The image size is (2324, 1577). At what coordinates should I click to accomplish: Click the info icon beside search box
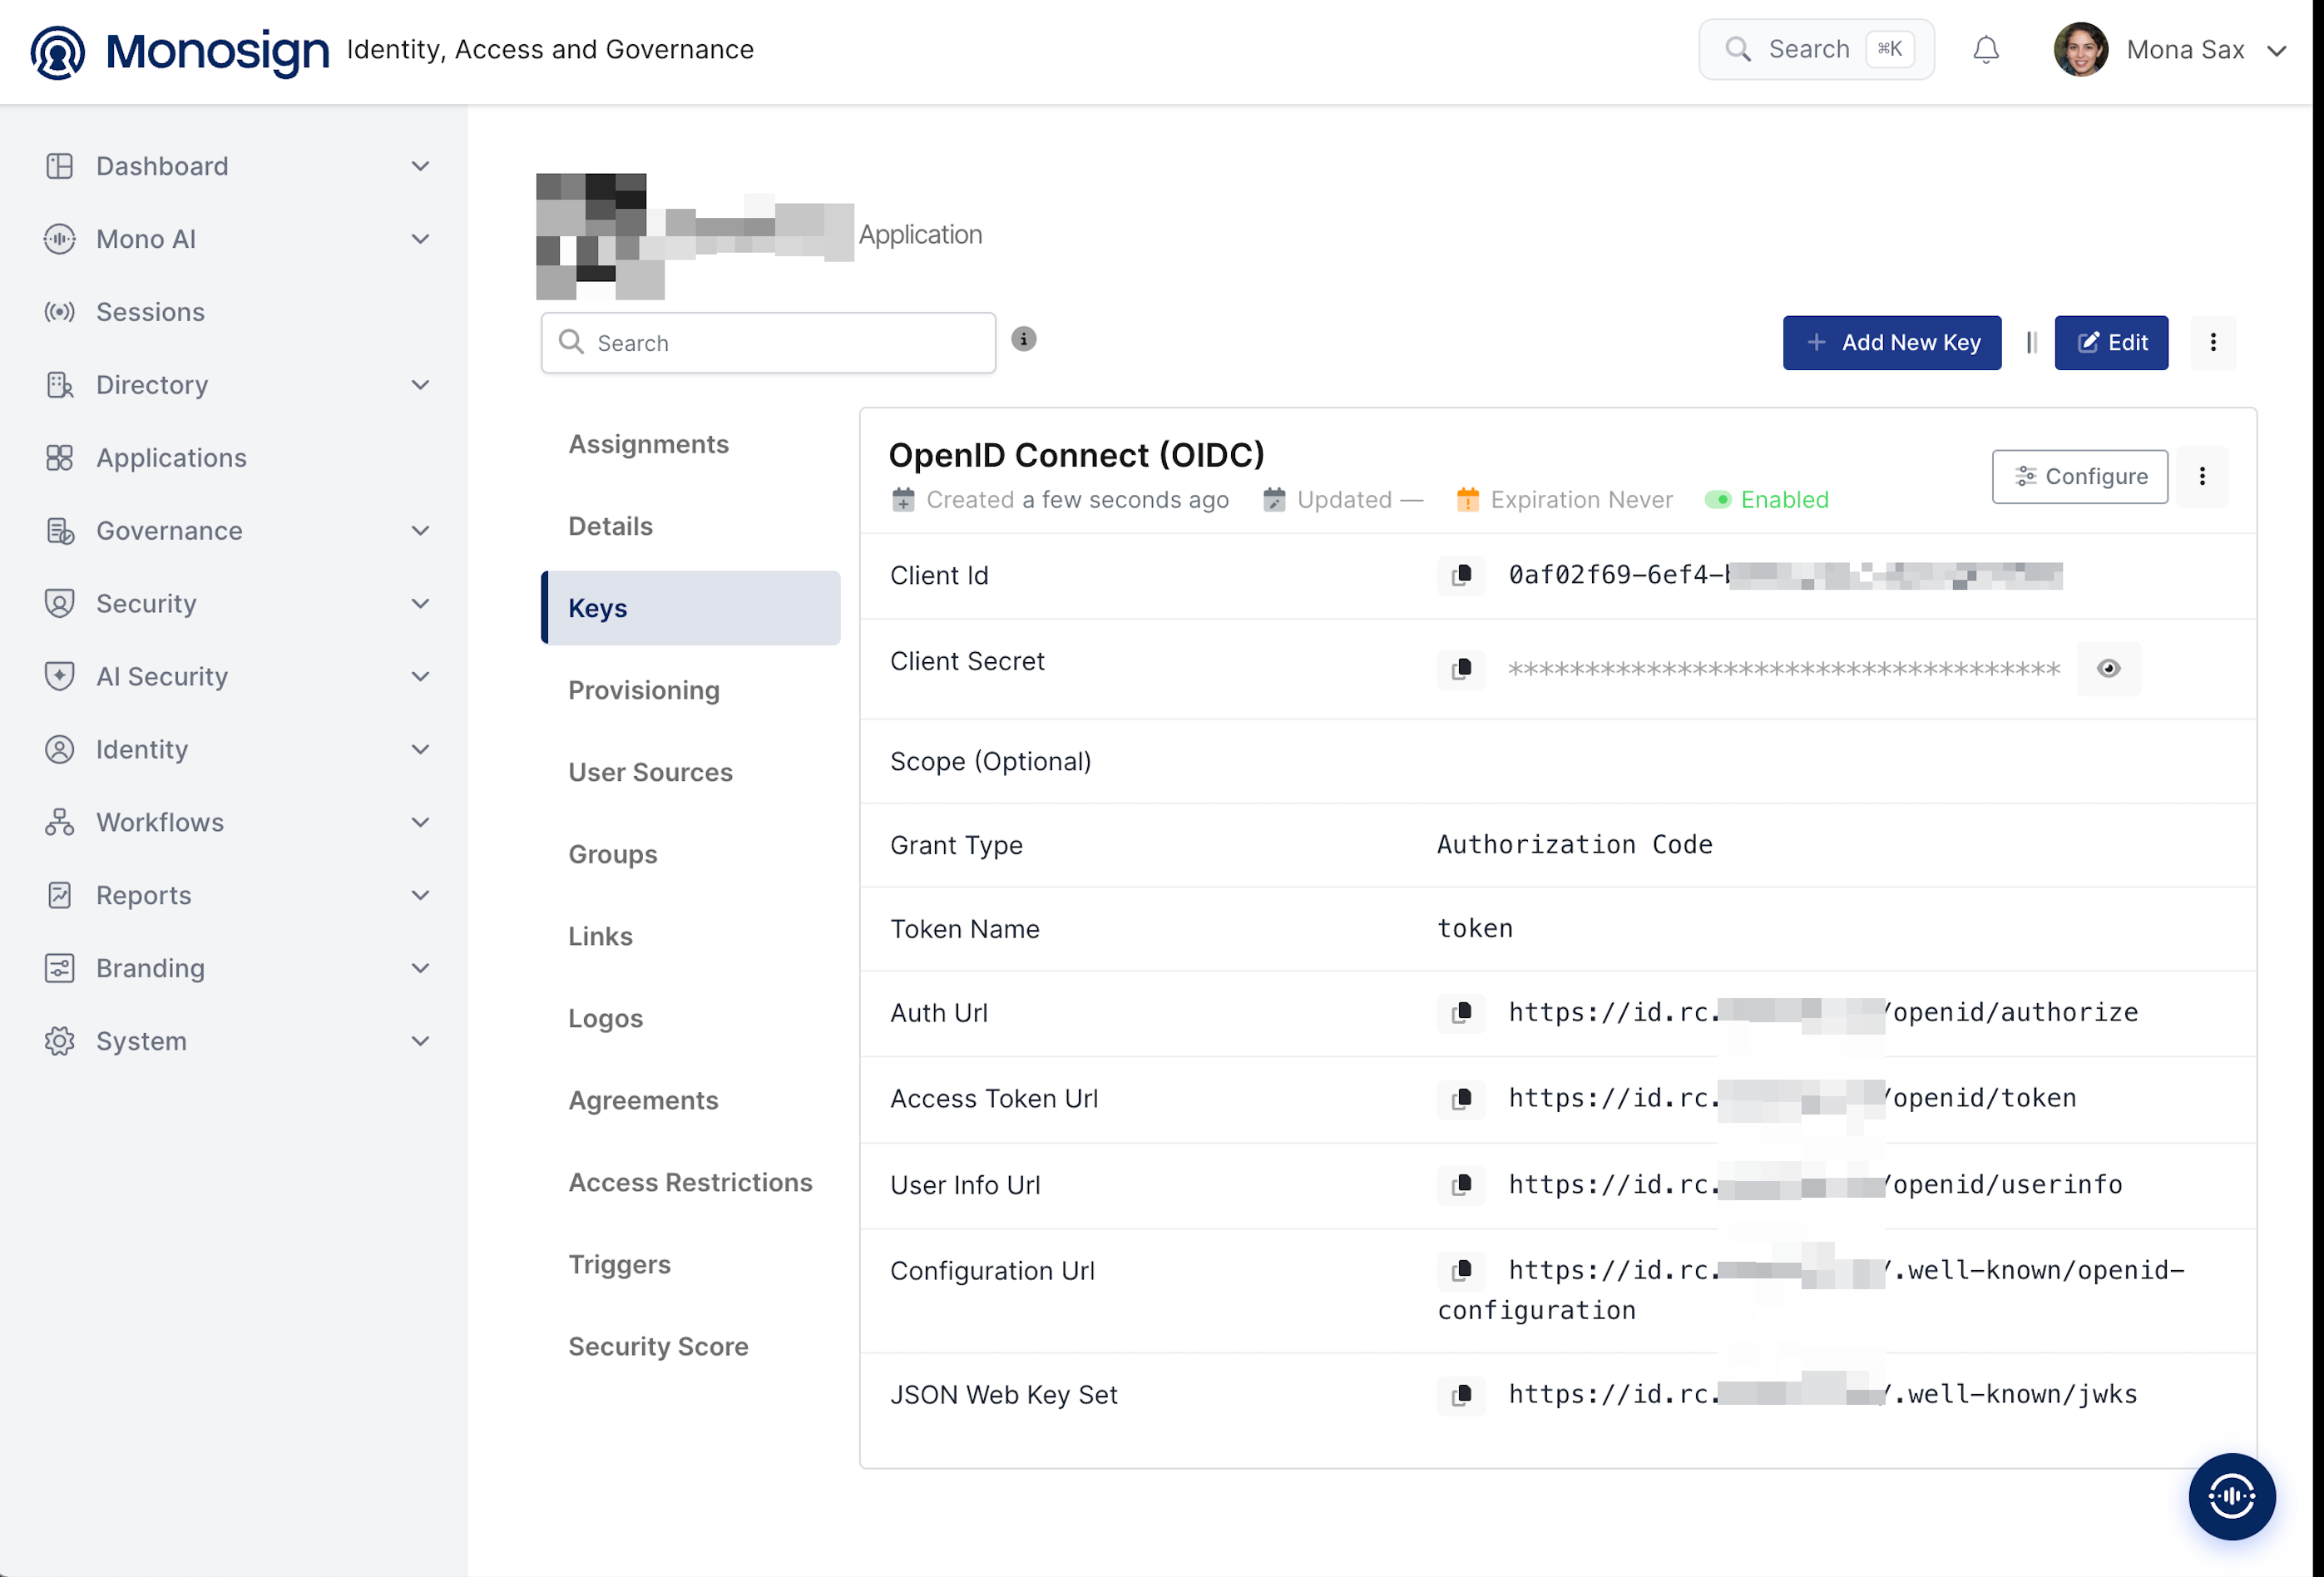pos(1023,340)
